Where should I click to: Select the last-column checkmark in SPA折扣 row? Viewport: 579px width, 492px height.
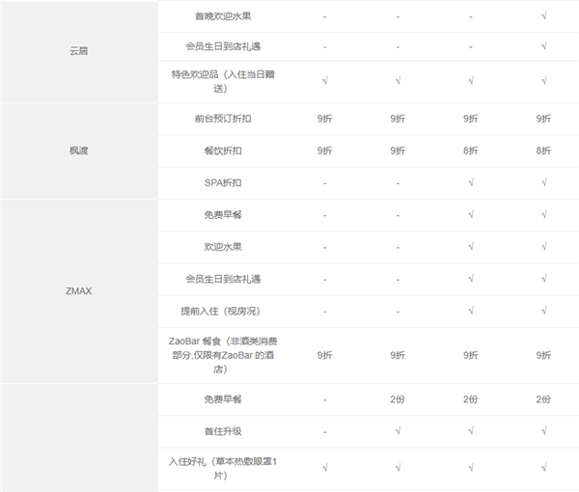pos(544,182)
